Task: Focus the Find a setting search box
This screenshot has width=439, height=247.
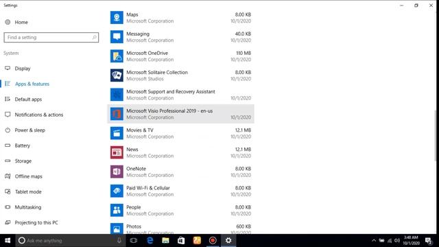Action: 51,37
